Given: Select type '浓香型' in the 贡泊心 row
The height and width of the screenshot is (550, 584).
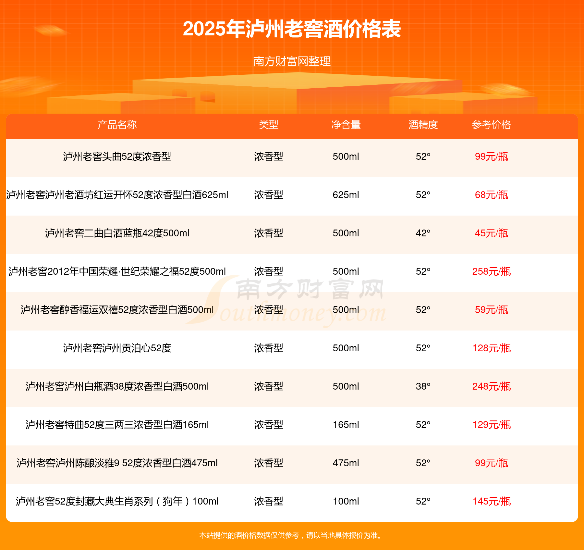Looking at the screenshot, I should click(269, 348).
